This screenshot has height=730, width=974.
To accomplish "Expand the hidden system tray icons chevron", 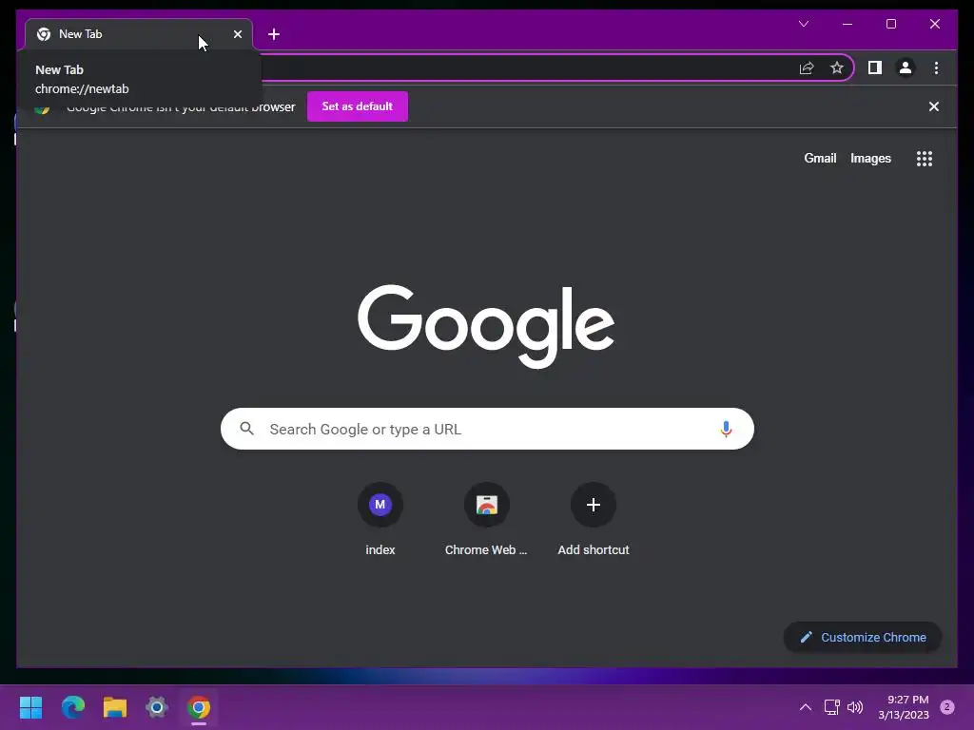I will point(805,707).
